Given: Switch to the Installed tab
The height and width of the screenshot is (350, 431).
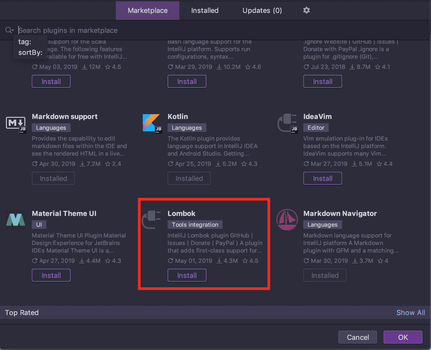Looking at the screenshot, I should [205, 10].
